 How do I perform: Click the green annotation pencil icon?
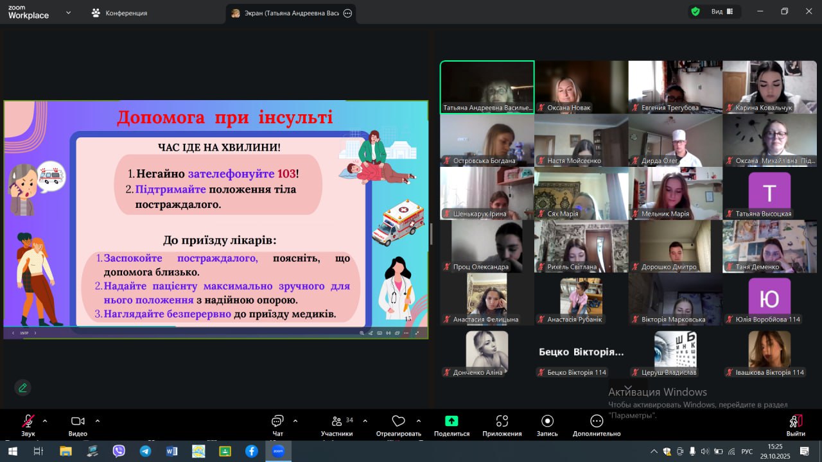point(23,388)
